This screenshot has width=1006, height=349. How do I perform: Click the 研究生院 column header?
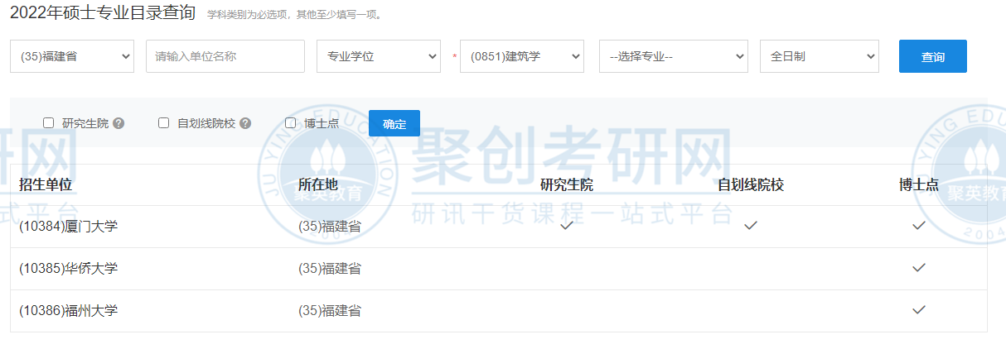tap(567, 184)
